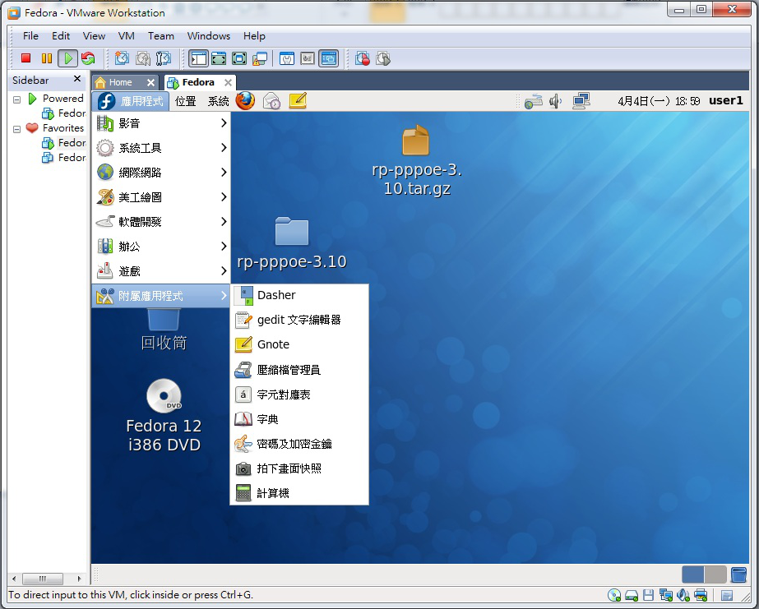This screenshot has height=609, width=759.
Task: Select Fedora under Powered On
Action: point(64,113)
